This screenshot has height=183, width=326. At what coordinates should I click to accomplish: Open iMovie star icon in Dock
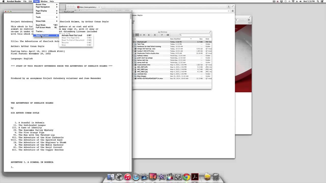(x=161, y=177)
